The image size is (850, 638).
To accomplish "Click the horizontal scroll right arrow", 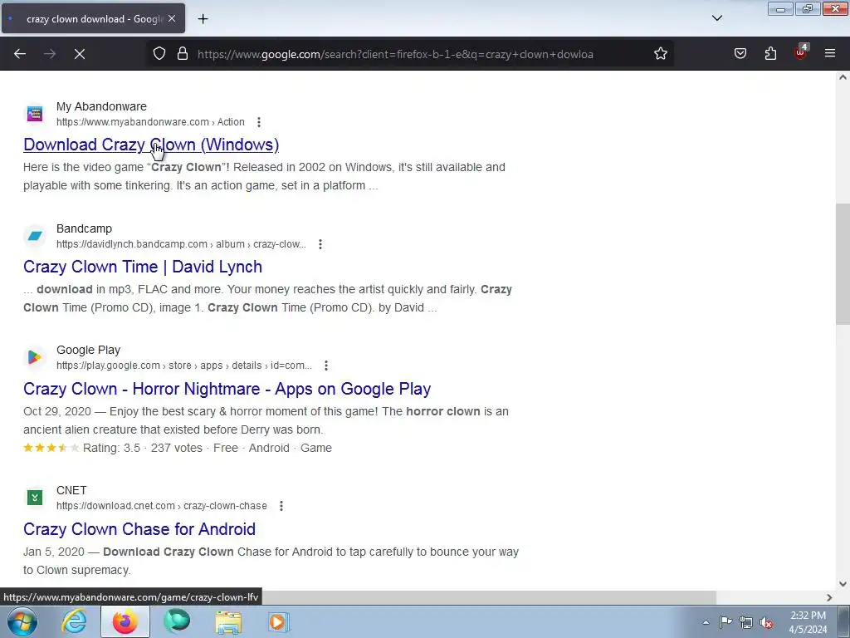I will pyautogui.click(x=829, y=597).
